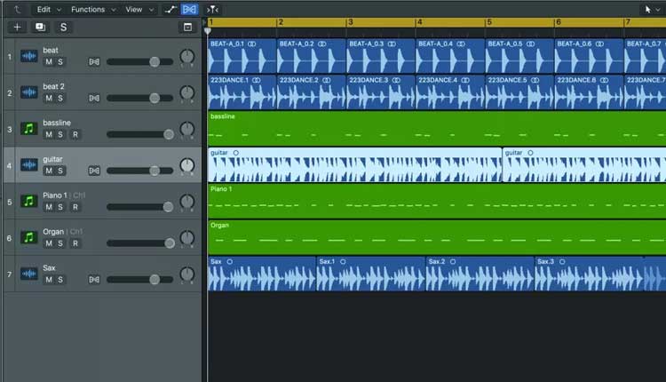This screenshot has width=666, height=382.
Task: Click the playhead marker at bar 1
Action: click(x=207, y=30)
